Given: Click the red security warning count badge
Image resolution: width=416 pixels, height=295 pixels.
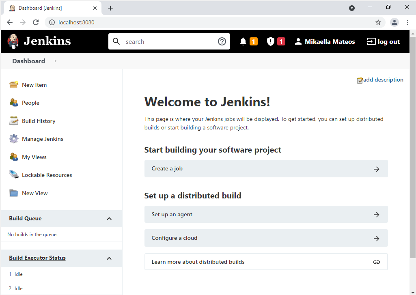Looking at the screenshot, I should [281, 41].
